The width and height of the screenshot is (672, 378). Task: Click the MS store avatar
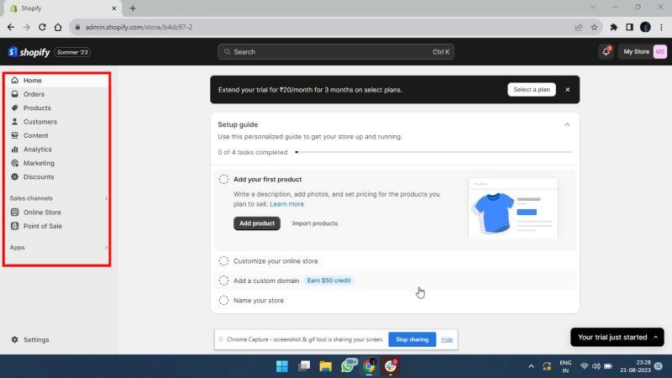point(659,51)
